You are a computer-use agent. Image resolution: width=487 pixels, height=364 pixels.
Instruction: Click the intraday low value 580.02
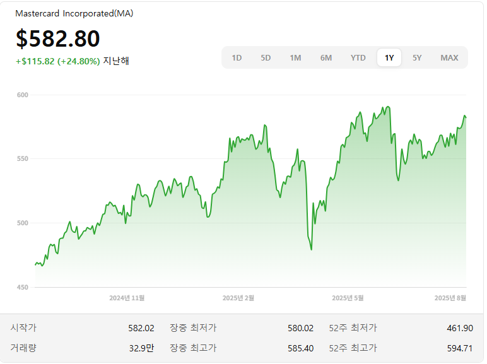click(x=300, y=328)
